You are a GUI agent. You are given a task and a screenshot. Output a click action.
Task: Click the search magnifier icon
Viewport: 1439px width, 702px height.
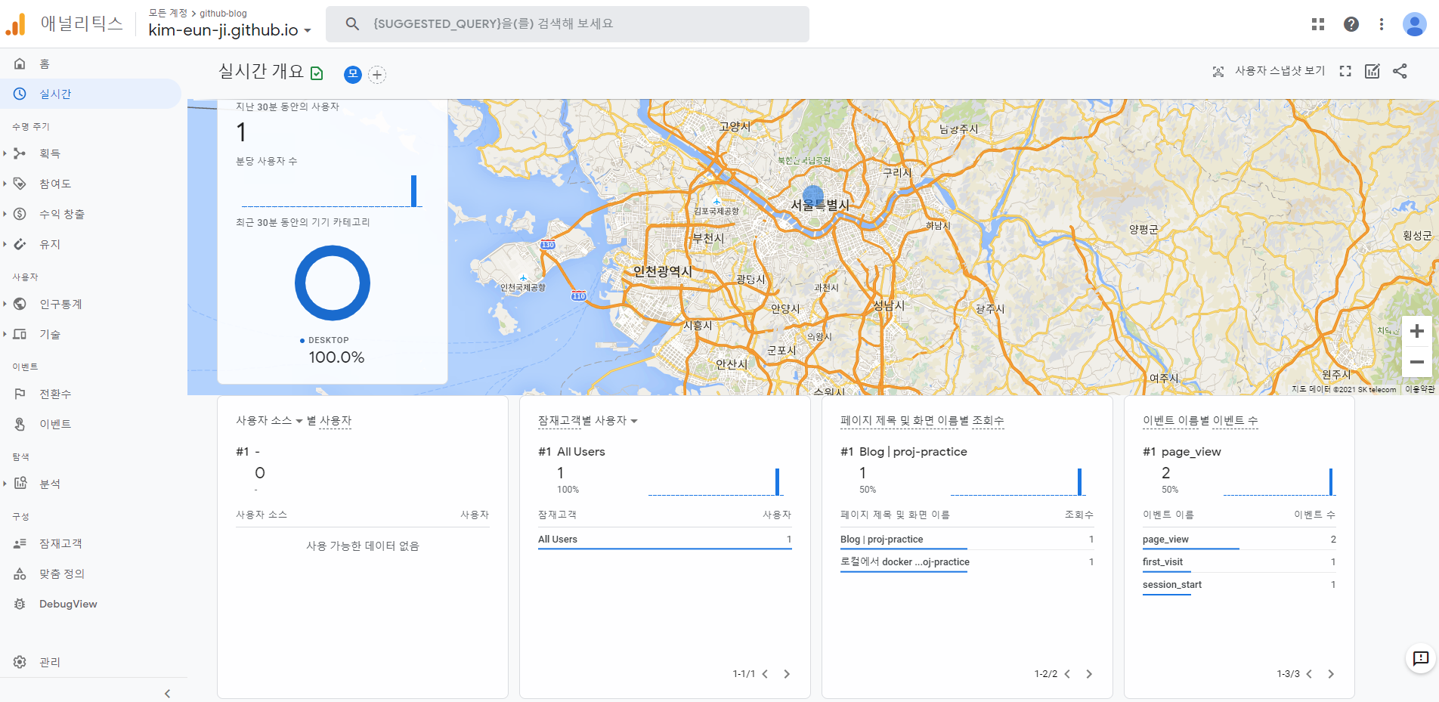(x=352, y=24)
